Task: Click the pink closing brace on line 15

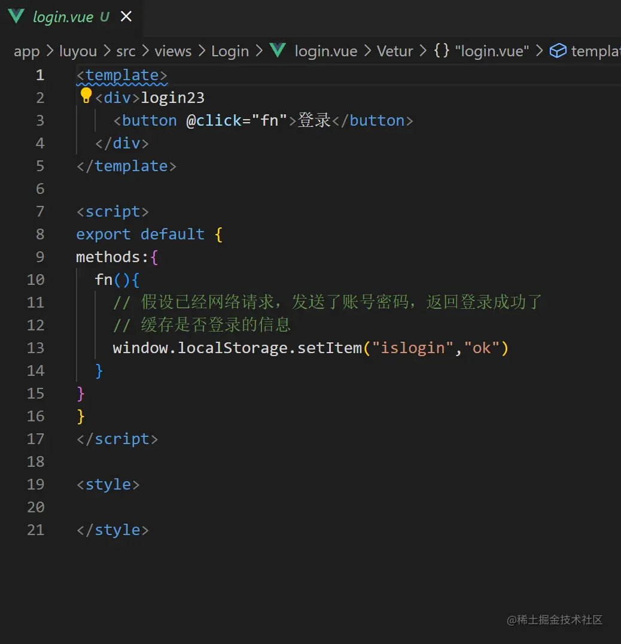Action: (x=81, y=393)
